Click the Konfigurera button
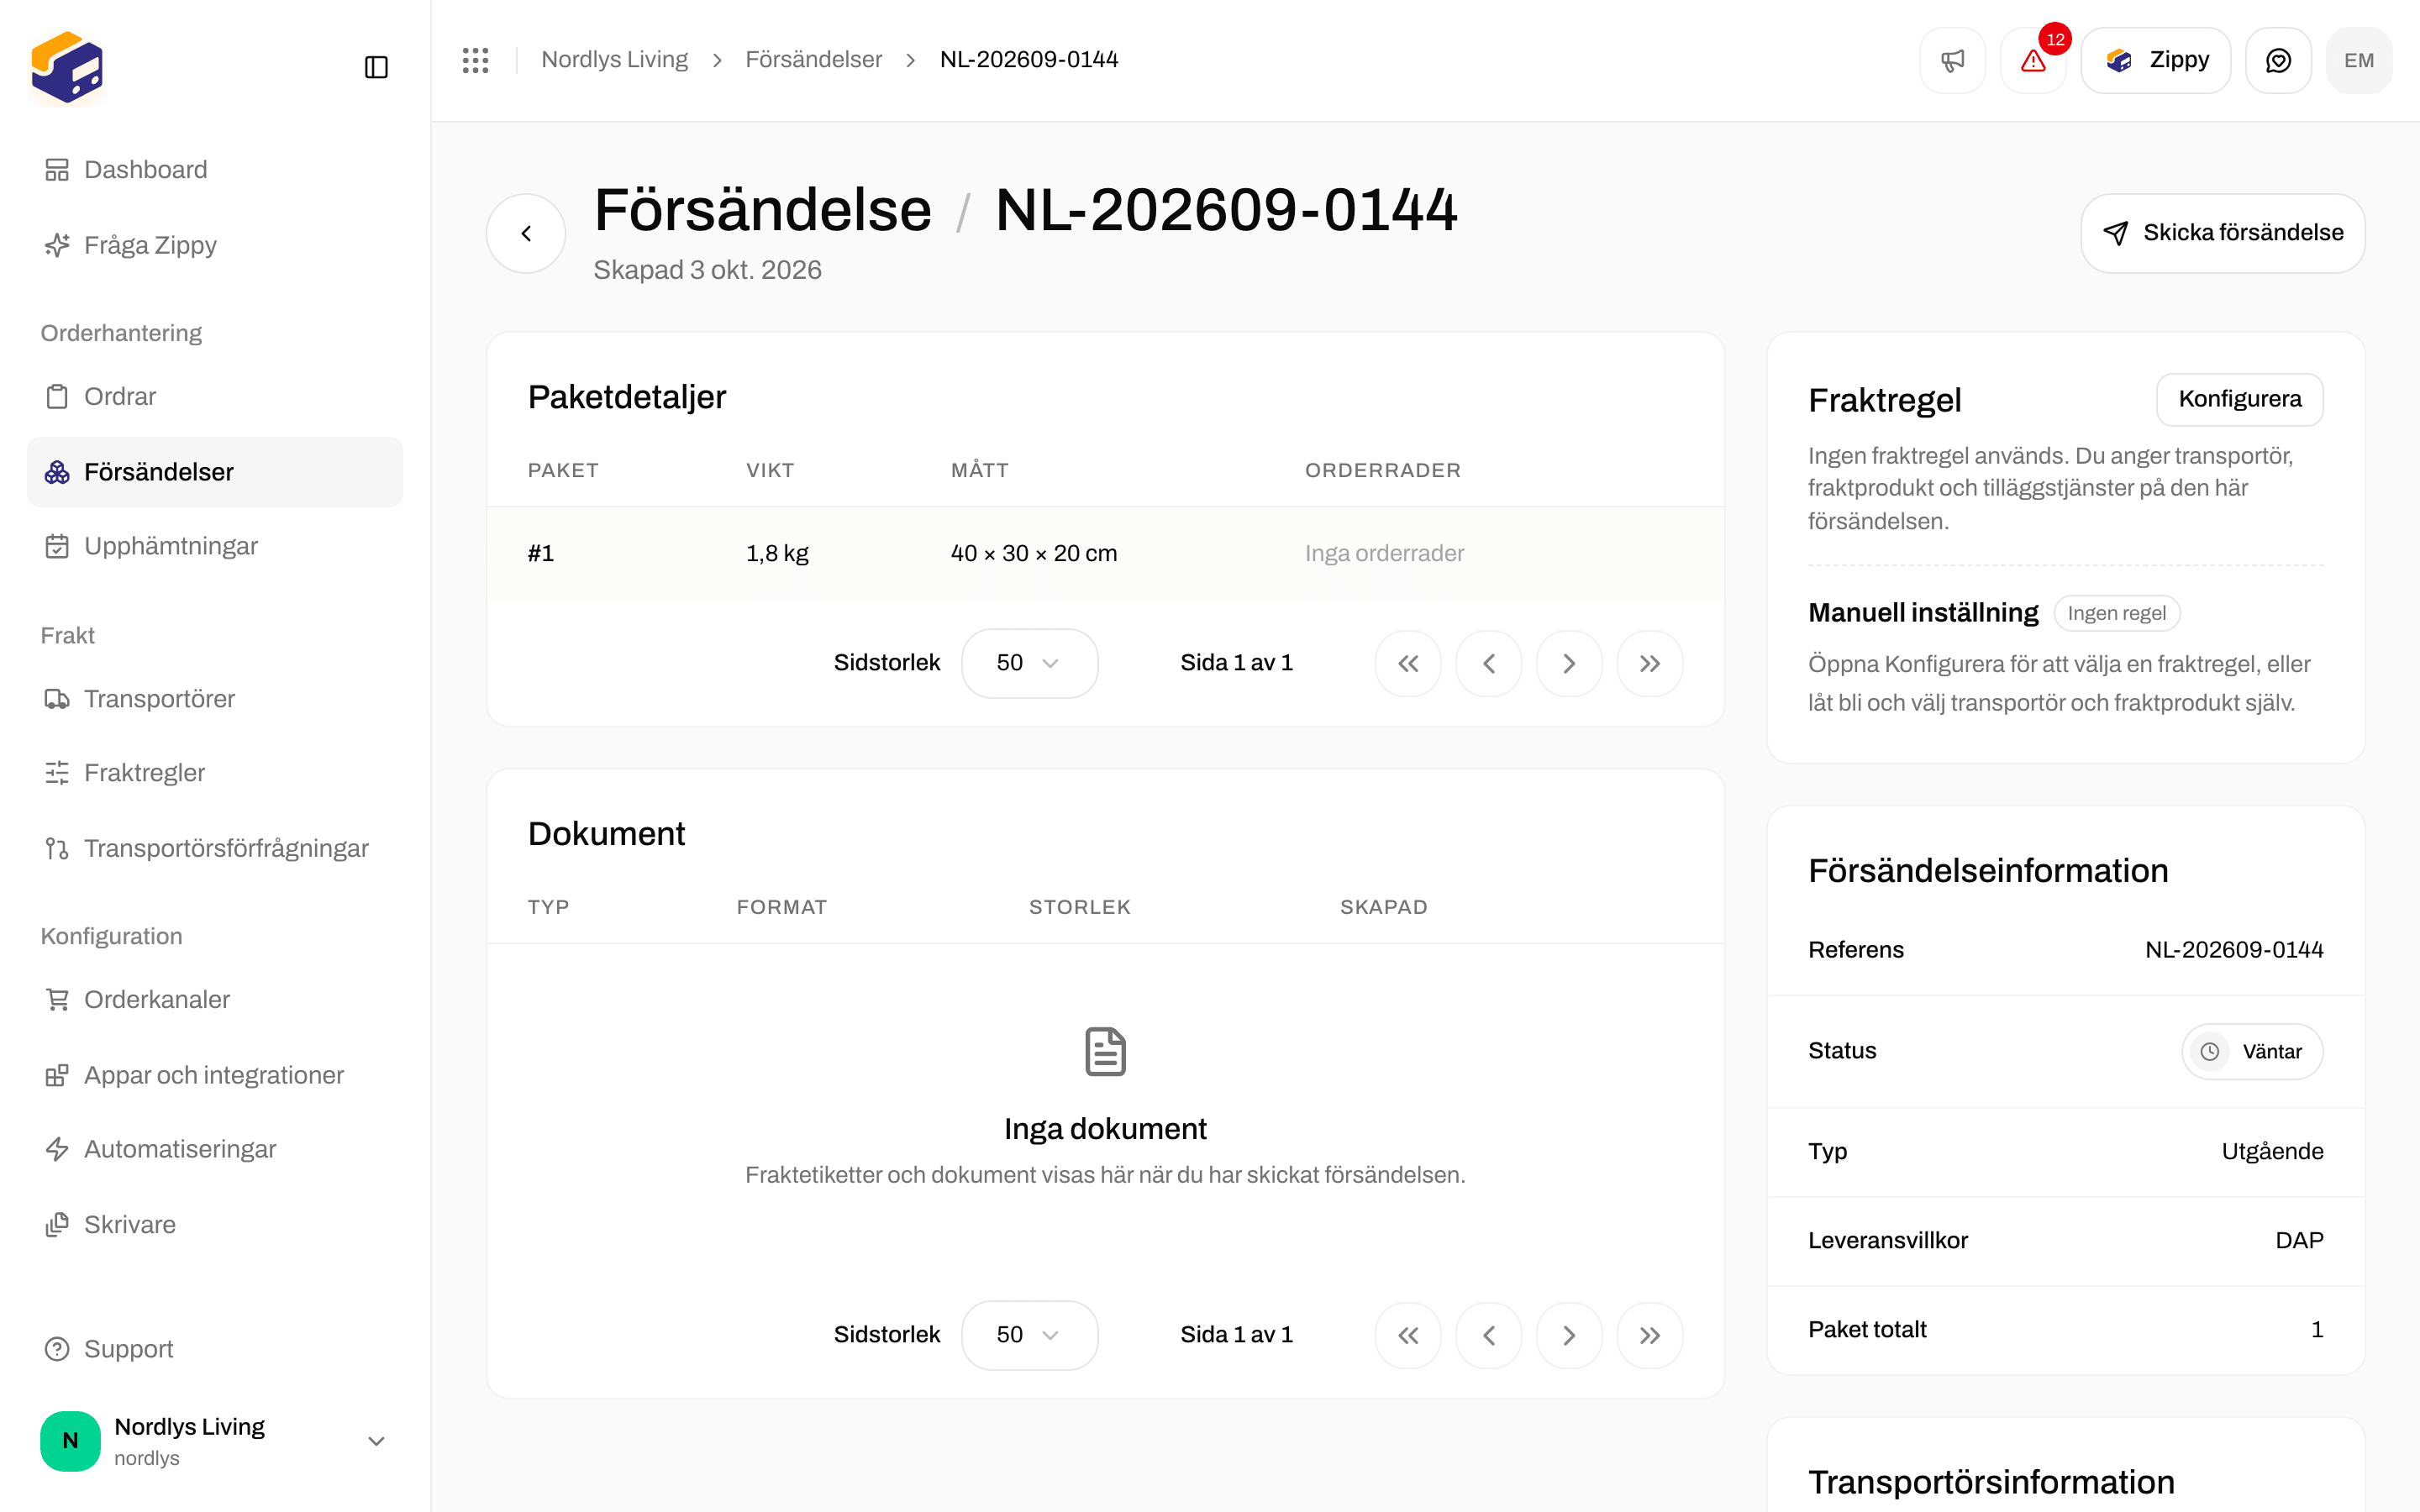Viewport: 2420px width, 1512px height. pos(2239,399)
